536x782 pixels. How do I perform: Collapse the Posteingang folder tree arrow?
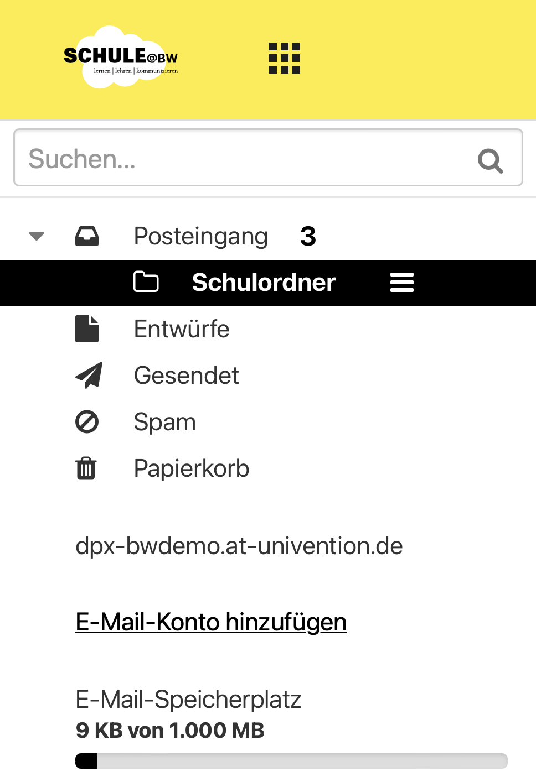37,236
